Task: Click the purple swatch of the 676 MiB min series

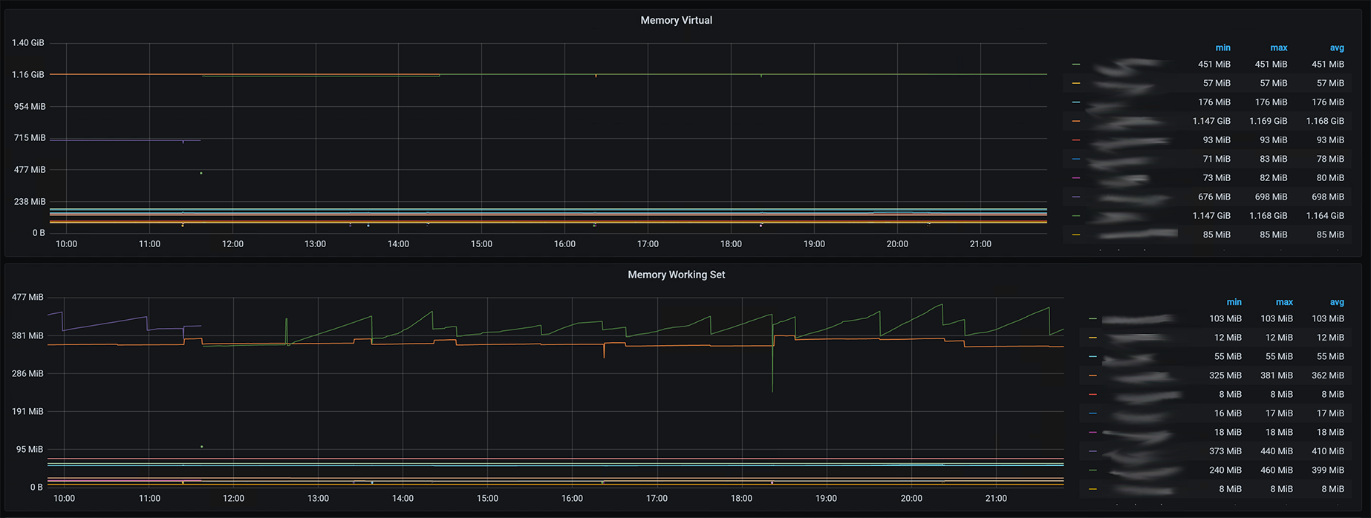Action: point(1076,197)
